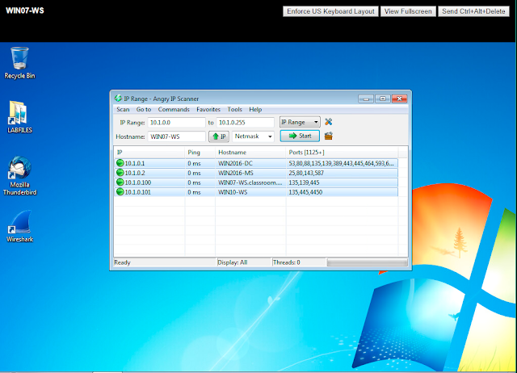This screenshot has width=517, height=373.
Task: Click hostname cell WIN07-WS.classroom
Action: [250, 182]
